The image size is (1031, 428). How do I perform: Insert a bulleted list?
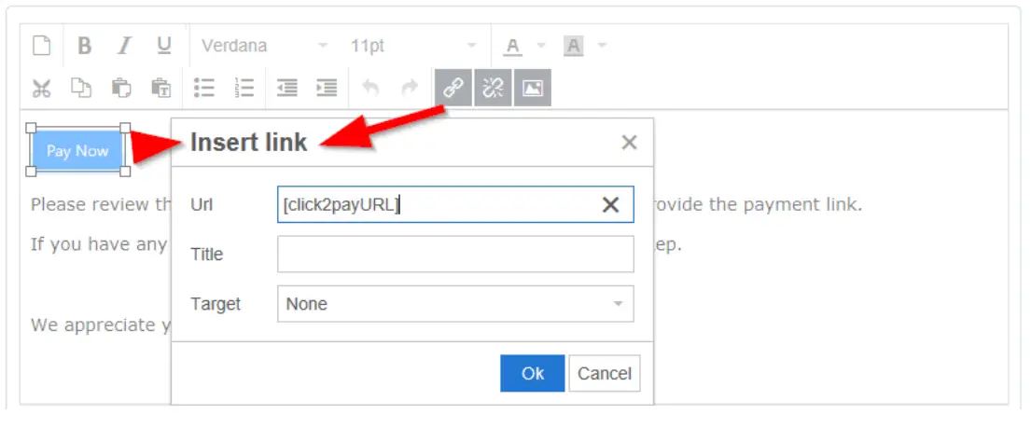[204, 88]
